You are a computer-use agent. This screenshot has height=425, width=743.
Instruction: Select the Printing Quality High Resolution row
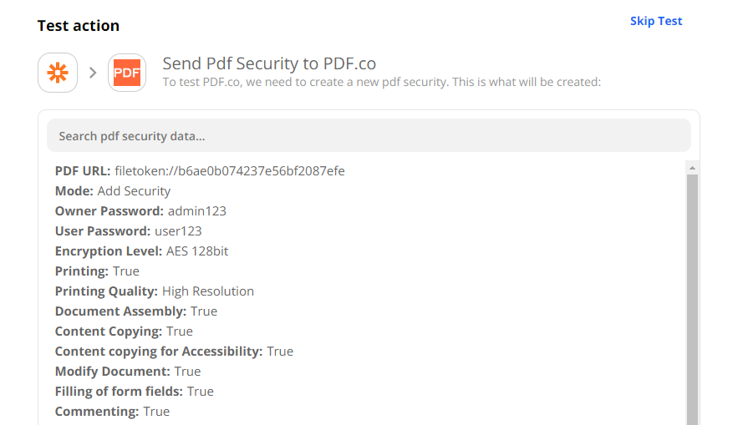(155, 291)
